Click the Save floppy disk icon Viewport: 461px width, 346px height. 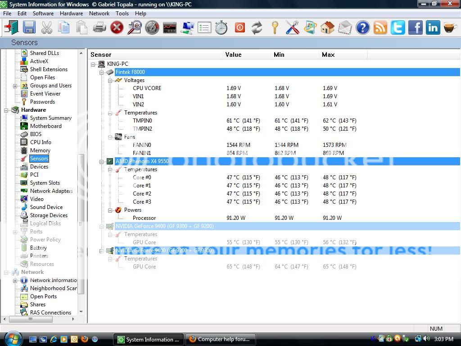click(29, 27)
